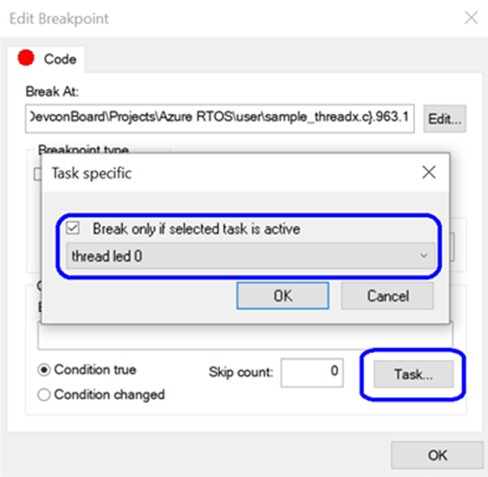Click OK in the Edit Breakpoint window

(437, 455)
